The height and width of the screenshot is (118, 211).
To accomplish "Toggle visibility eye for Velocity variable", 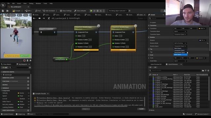I will click(29, 93).
